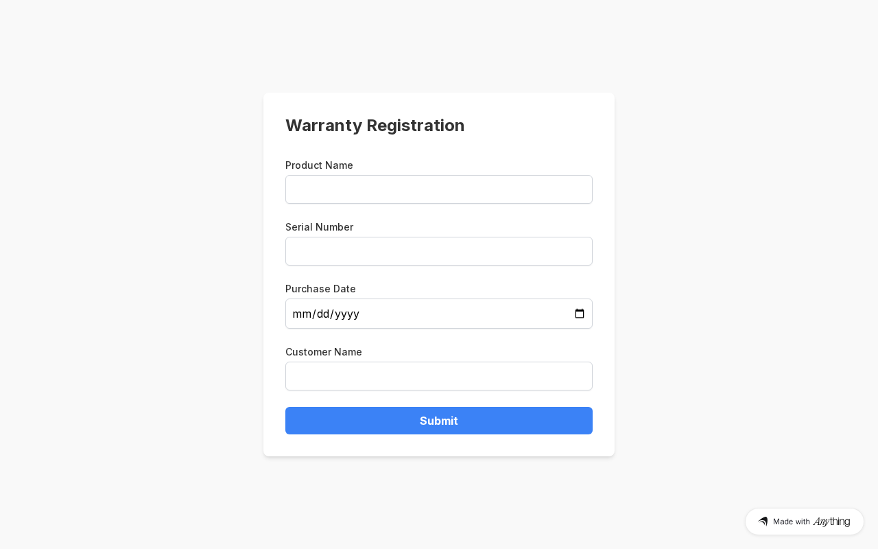The width and height of the screenshot is (878, 549).
Task: Focus the Product Name input field
Action: (x=439, y=189)
